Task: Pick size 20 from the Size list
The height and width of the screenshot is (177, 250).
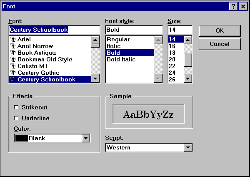Action: [172, 59]
